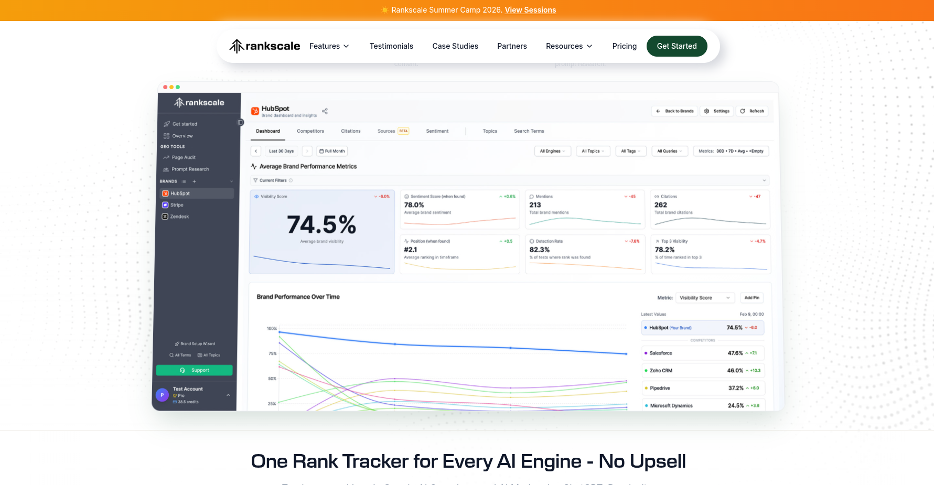Select the Salesforce competitor row
Viewport: 934px width, 485px height.
point(703,353)
